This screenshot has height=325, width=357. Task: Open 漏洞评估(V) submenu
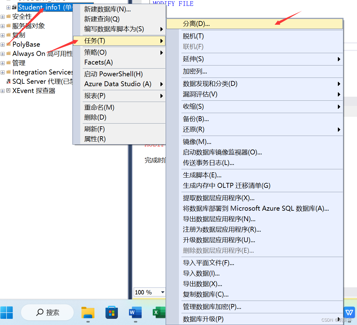coord(255,94)
